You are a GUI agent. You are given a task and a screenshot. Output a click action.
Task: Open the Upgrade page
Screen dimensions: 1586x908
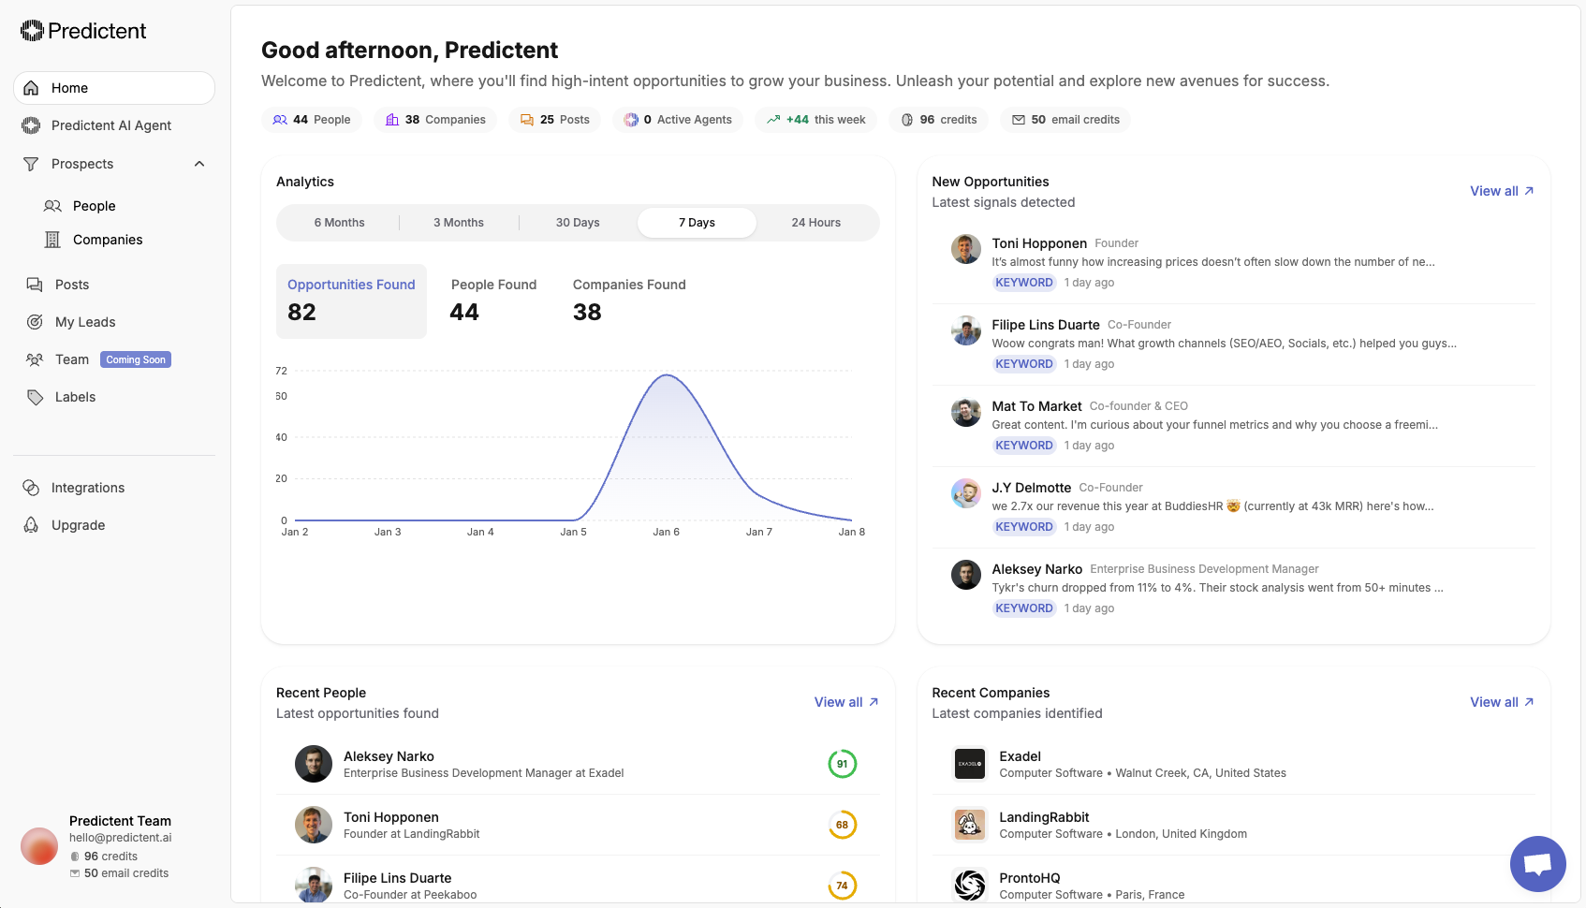pos(79,525)
